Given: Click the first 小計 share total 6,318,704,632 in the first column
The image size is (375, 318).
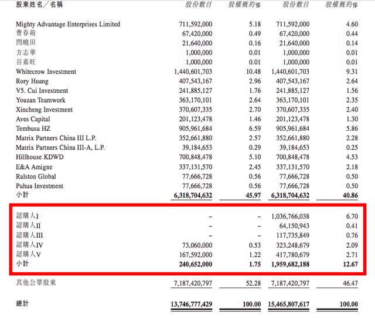Looking at the screenshot, I should pyautogui.click(x=193, y=195).
